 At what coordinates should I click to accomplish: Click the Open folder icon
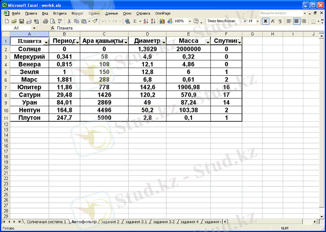coord(14,21)
